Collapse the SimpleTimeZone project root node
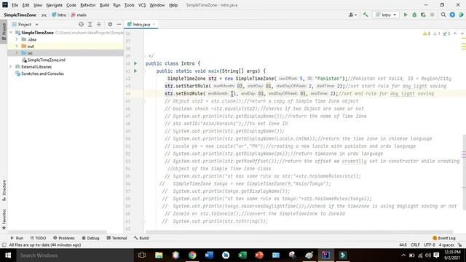This screenshot has width=466, height=262. [x=11, y=32]
